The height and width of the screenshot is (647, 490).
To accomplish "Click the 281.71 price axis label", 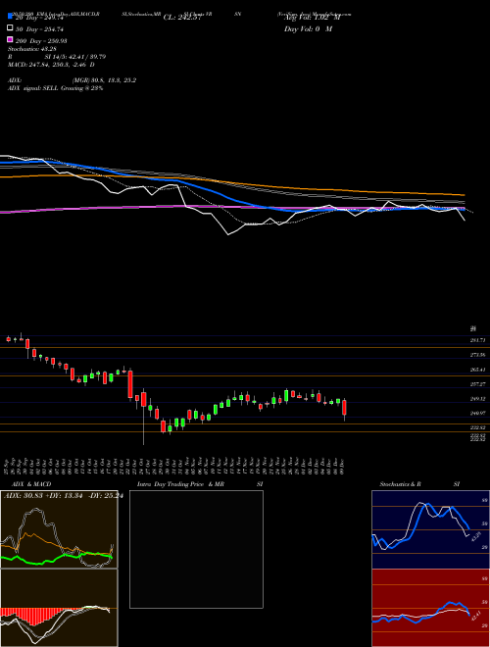I will pyautogui.click(x=477, y=340).
